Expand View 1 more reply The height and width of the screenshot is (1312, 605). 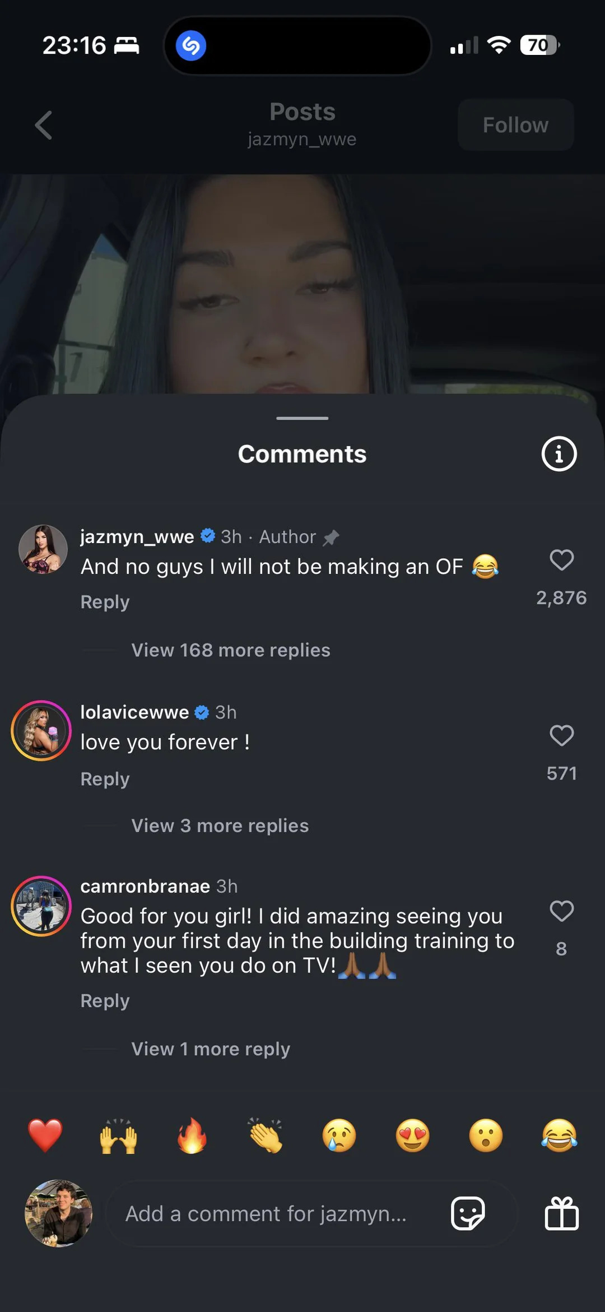(x=211, y=1049)
